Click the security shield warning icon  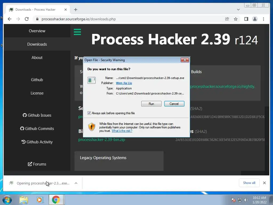click(x=92, y=127)
